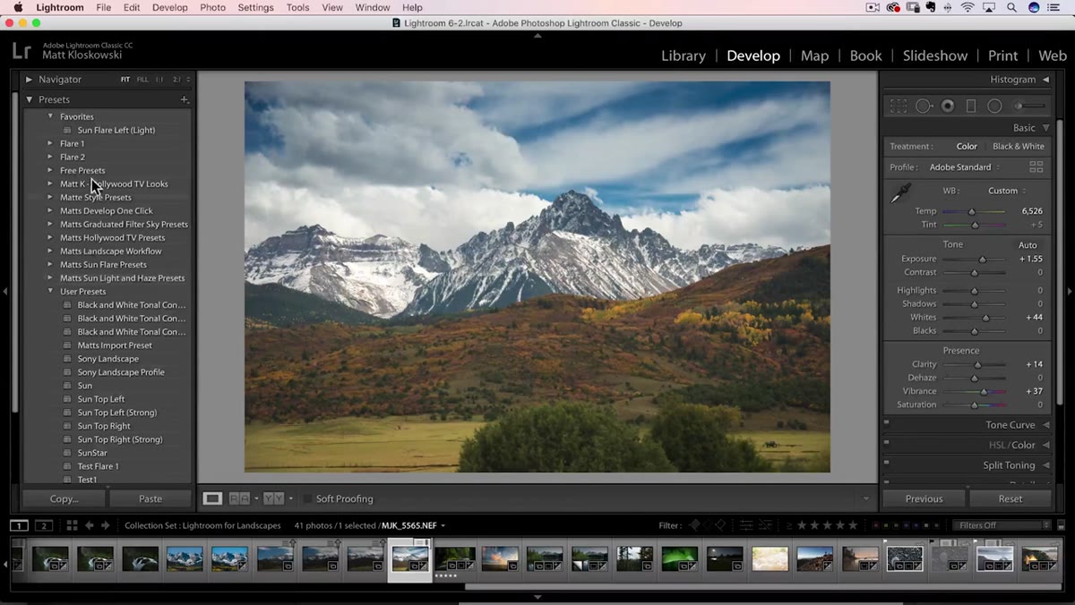The width and height of the screenshot is (1075, 605).
Task: Expand the Histogram panel
Action: 1045,80
